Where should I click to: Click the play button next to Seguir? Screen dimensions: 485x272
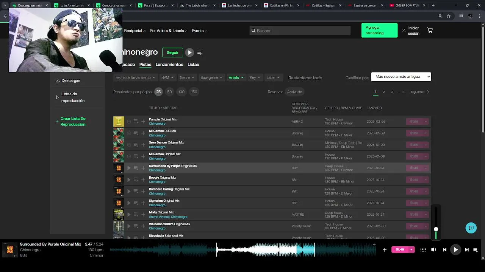tap(189, 53)
